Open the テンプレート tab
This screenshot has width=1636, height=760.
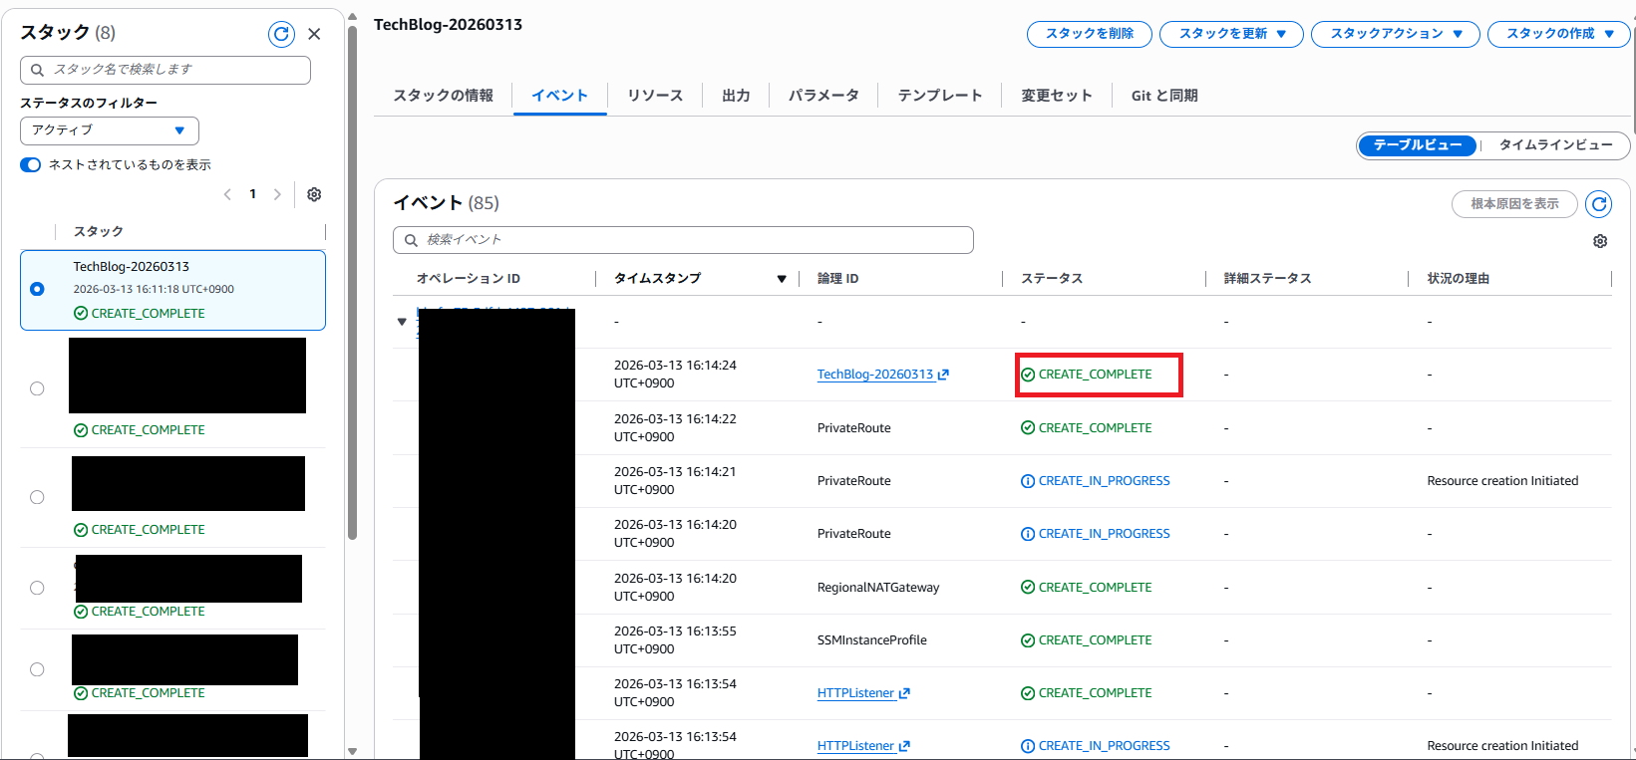pyautogui.click(x=939, y=96)
